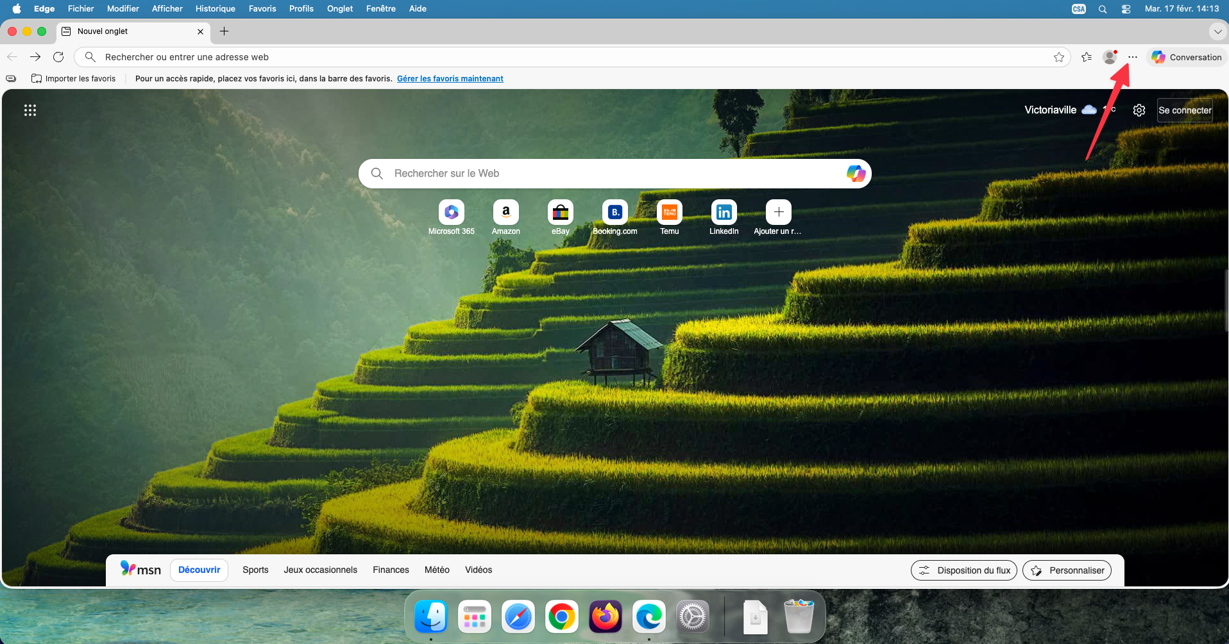1229x644 pixels.
Task: Open the Onglet menu
Action: click(x=340, y=8)
